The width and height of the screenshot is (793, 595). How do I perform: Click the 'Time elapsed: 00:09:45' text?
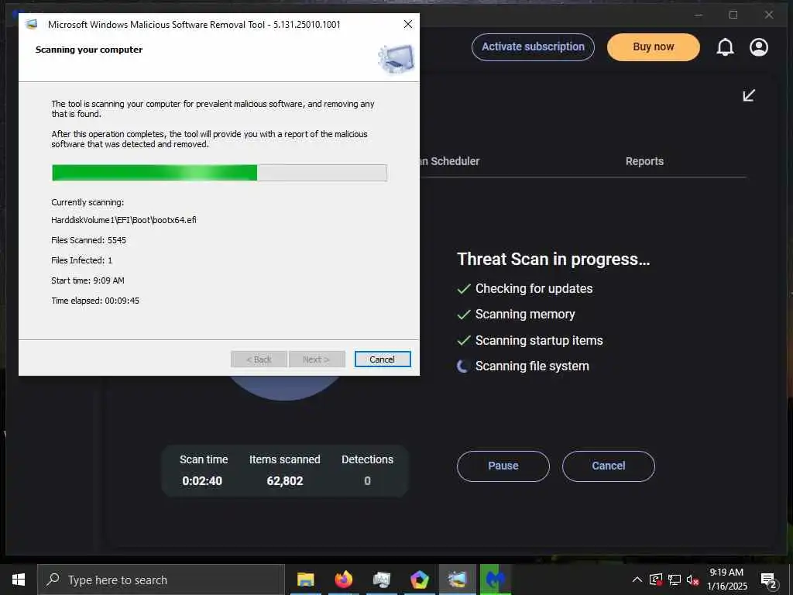(95, 301)
